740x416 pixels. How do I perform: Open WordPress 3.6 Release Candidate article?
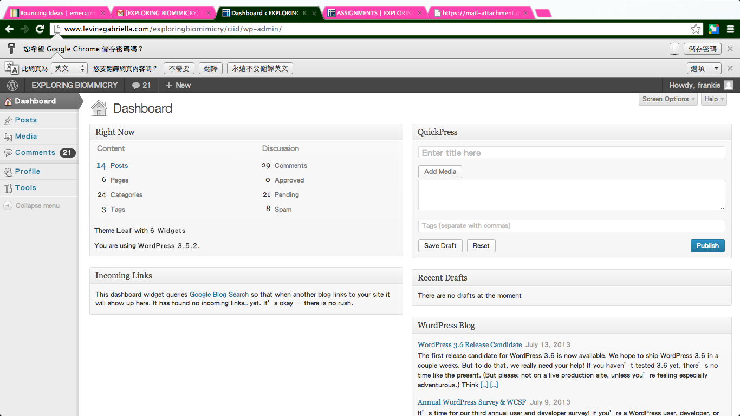point(470,344)
